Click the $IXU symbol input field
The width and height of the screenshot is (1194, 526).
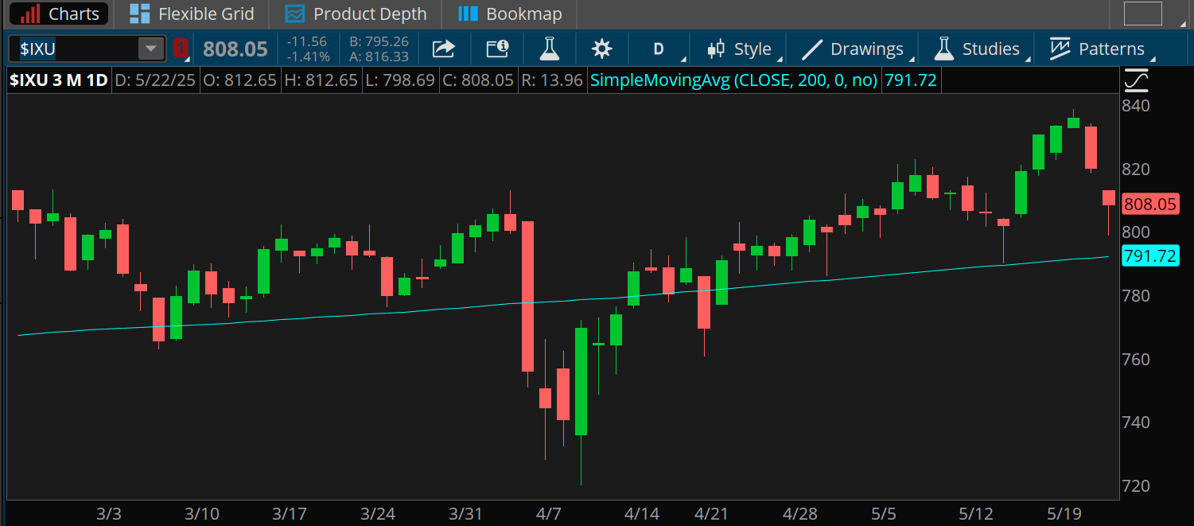[77, 49]
